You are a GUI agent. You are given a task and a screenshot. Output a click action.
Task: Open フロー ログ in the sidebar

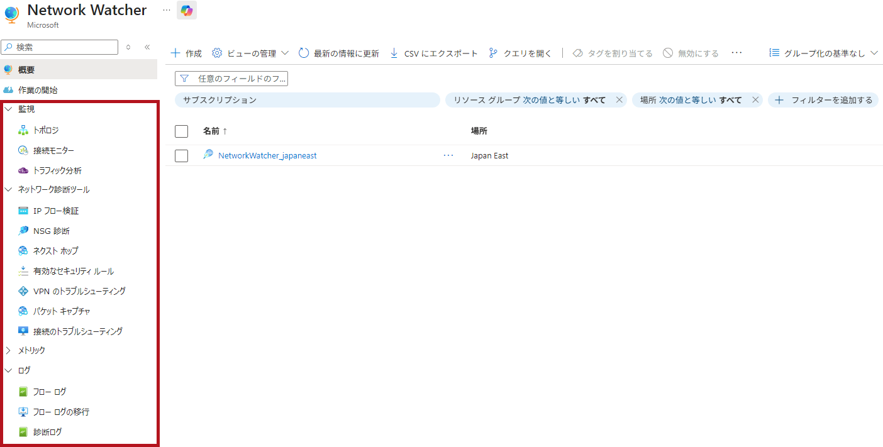(x=50, y=392)
